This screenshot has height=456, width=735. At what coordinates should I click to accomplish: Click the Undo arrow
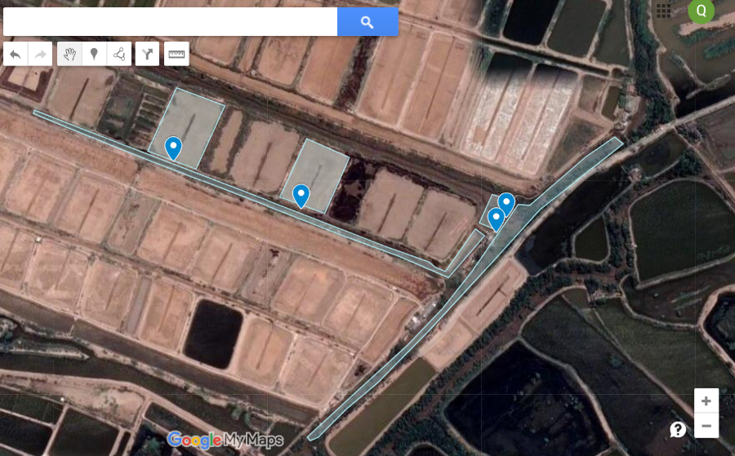coord(16,55)
